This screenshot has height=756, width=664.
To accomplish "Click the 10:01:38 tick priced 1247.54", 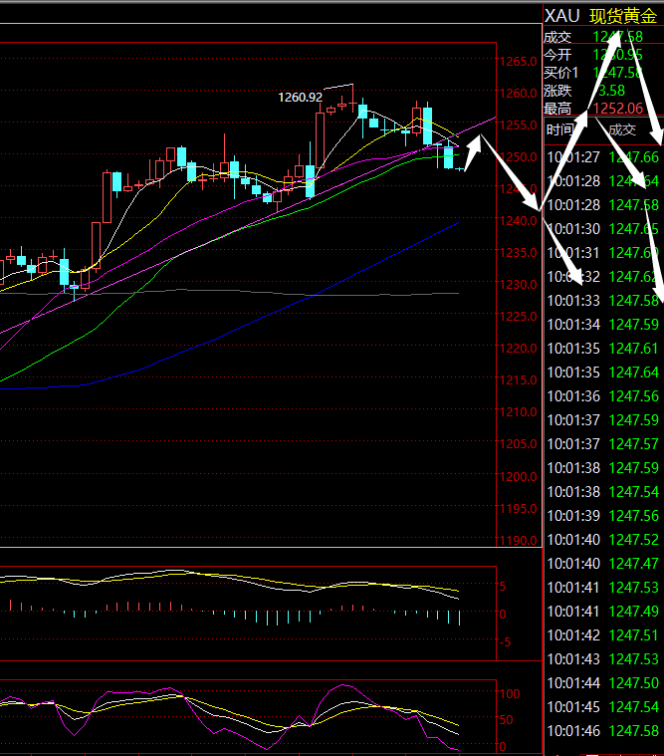I will tap(603, 492).
